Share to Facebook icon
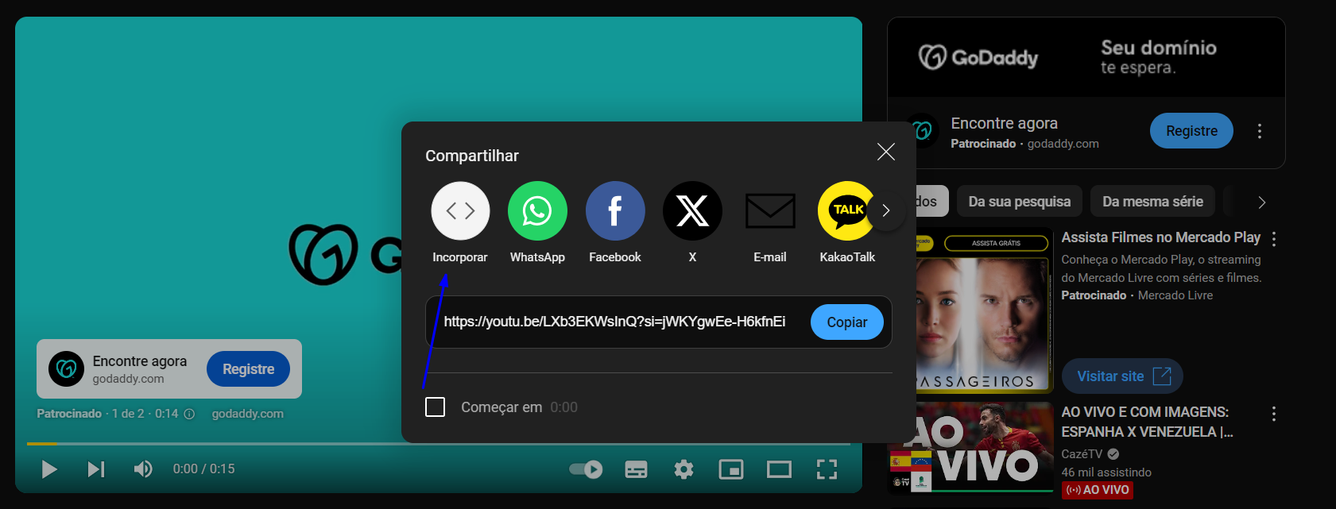 click(615, 211)
